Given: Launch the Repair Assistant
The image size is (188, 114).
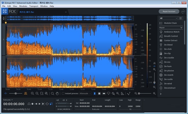Looking at the screenshot, I should pyautogui.click(x=169, y=12).
